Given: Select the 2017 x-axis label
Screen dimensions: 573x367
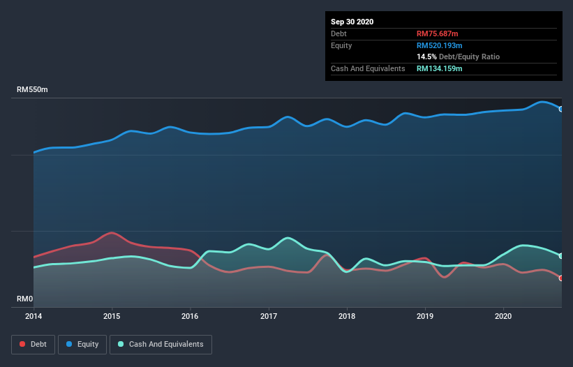Looking at the screenshot, I should [x=269, y=316].
